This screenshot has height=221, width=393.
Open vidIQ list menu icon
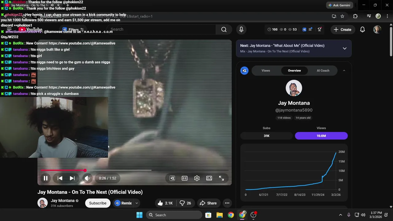tap(310, 29)
